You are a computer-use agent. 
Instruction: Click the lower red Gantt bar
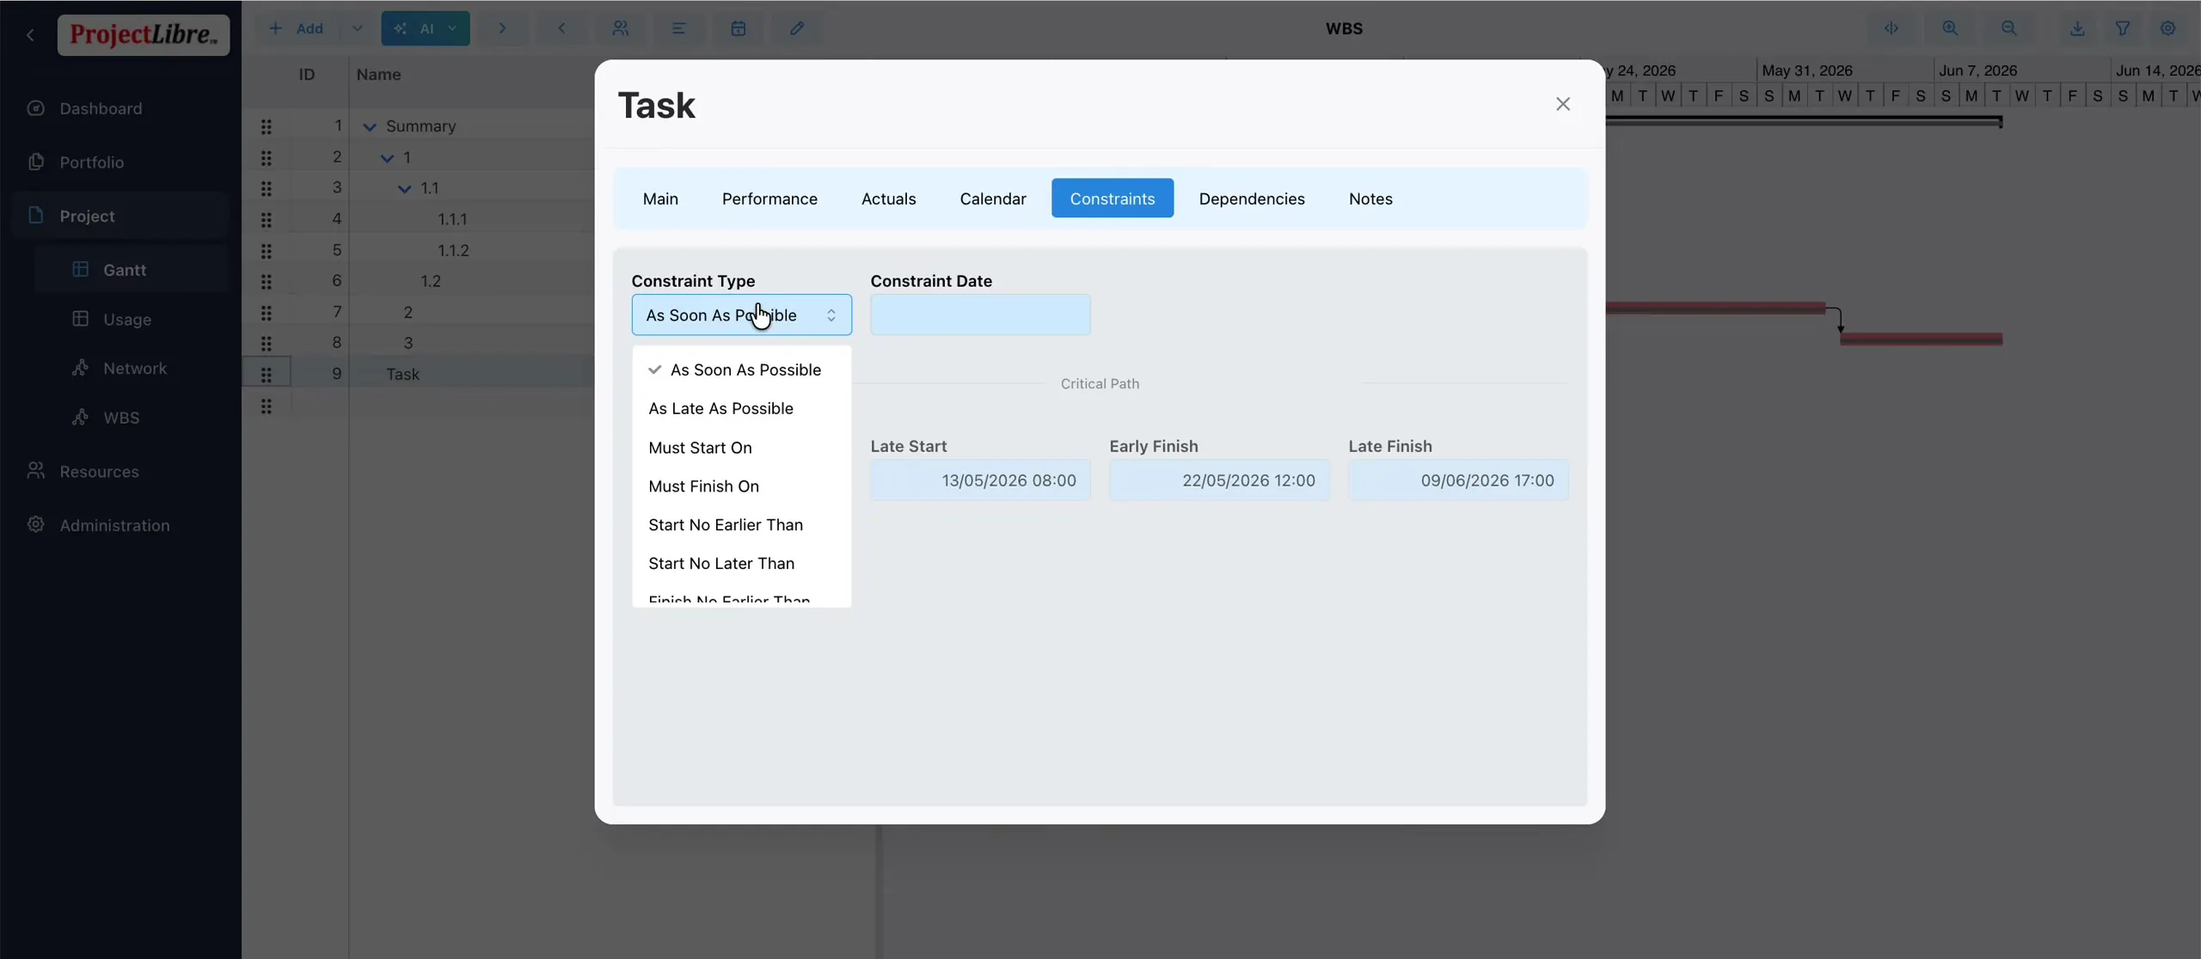pos(1922,339)
